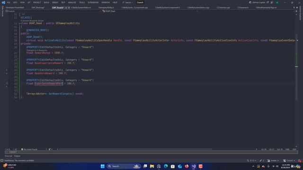
Task: Open Windows Start menu
Action: tap(103, 166)
